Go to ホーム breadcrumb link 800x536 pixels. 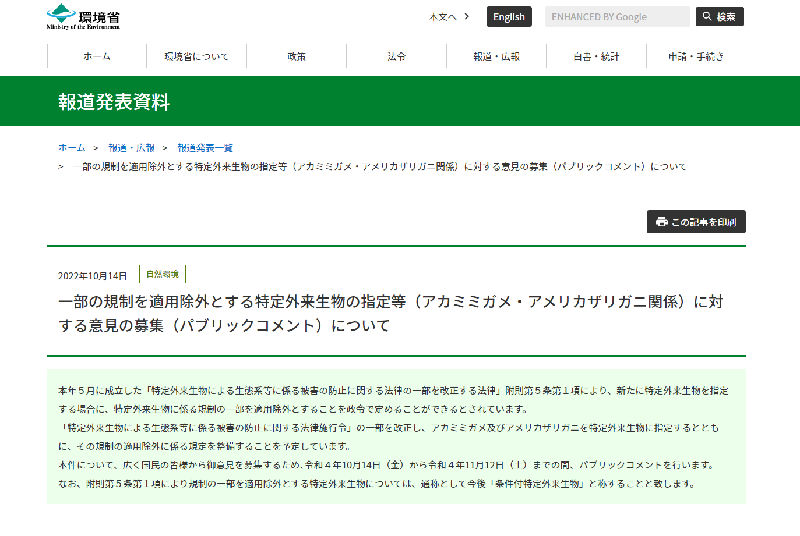[72, 148]
